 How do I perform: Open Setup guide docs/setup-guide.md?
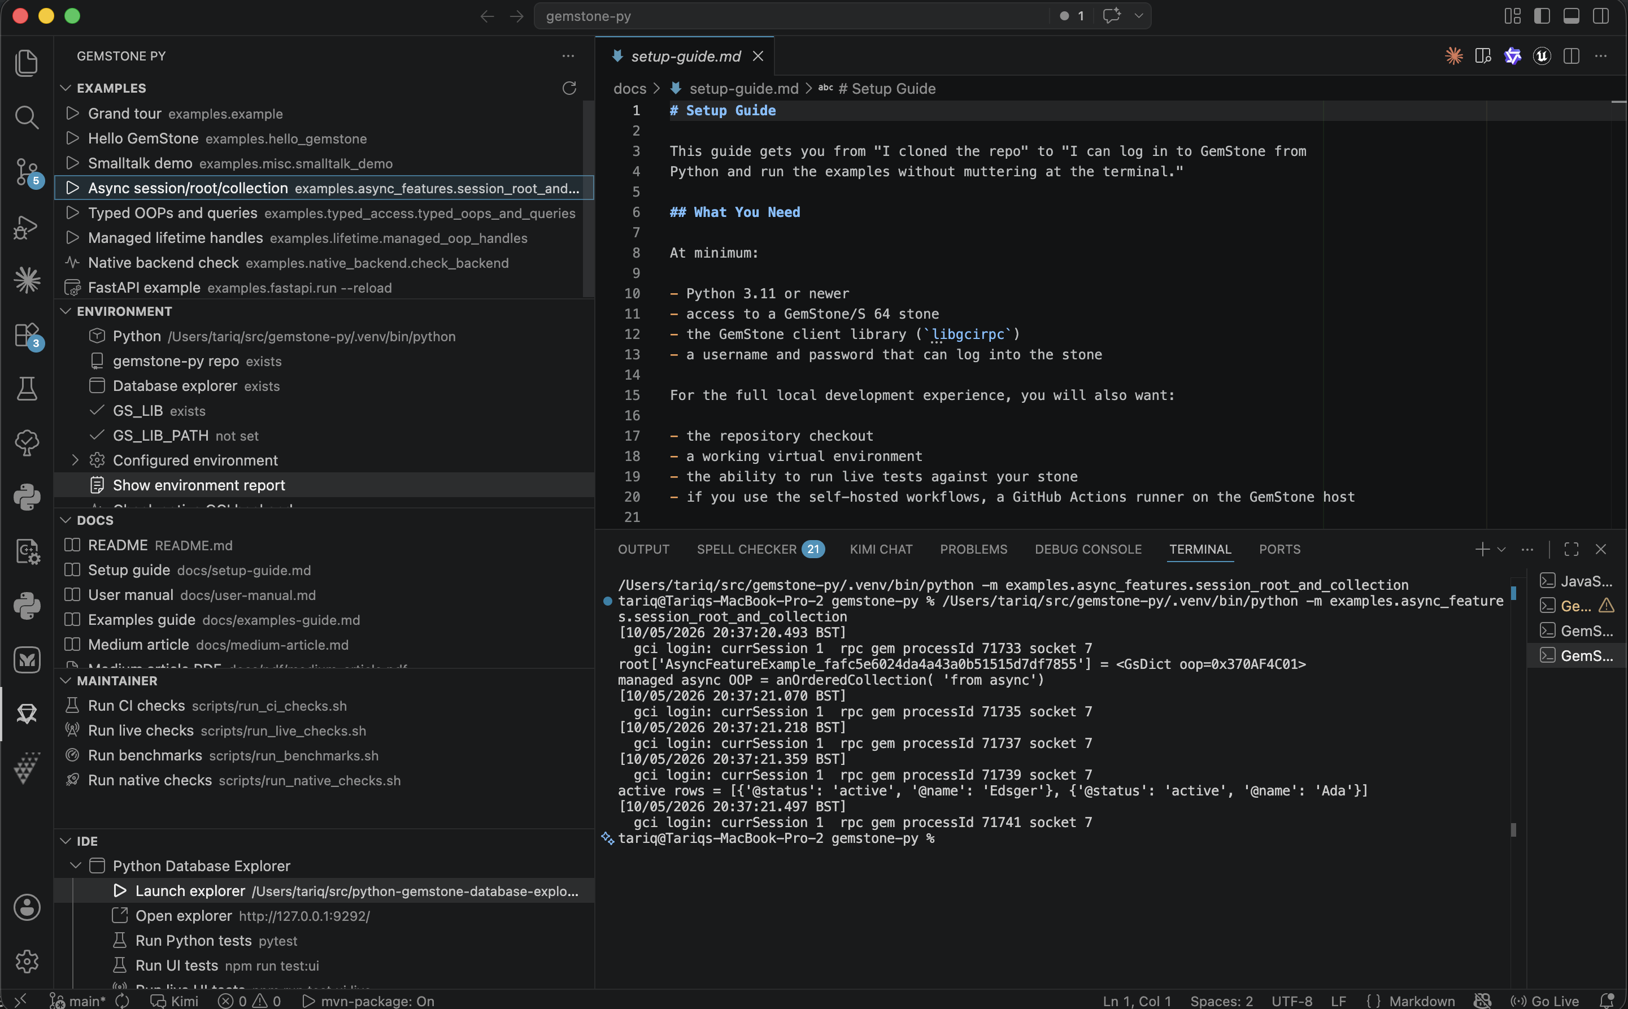(x=324, y=570)
